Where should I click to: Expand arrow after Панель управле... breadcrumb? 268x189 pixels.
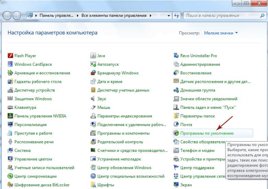78,16
